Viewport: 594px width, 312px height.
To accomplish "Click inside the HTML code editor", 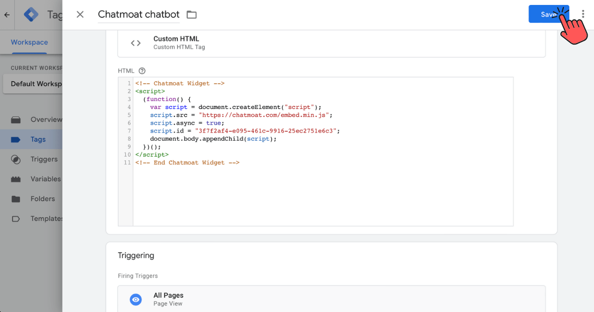I will click(322, 193).
